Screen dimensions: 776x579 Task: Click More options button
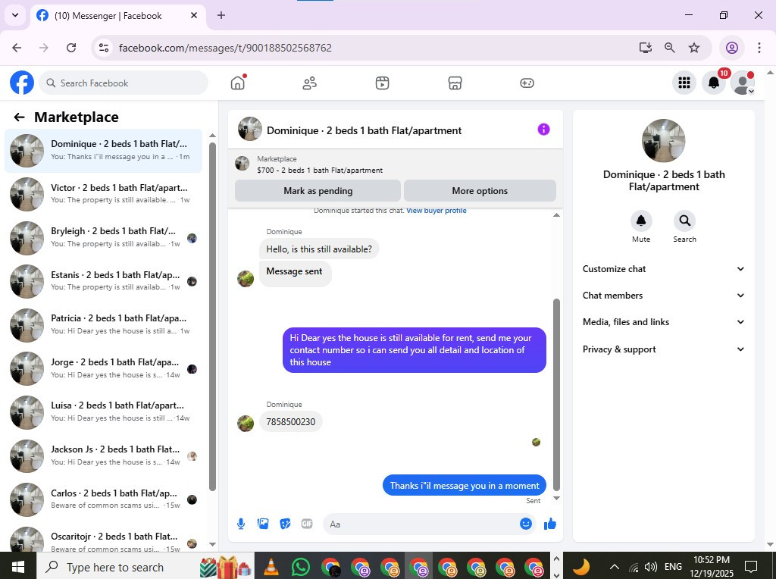tap(480, 190)
